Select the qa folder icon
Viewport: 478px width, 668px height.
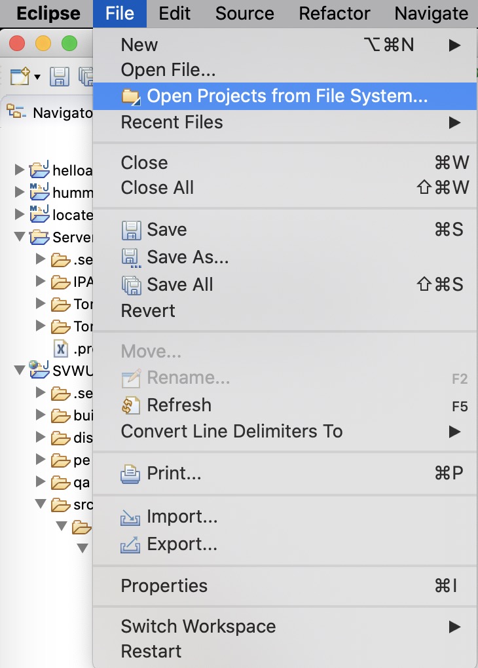(60, 483)
